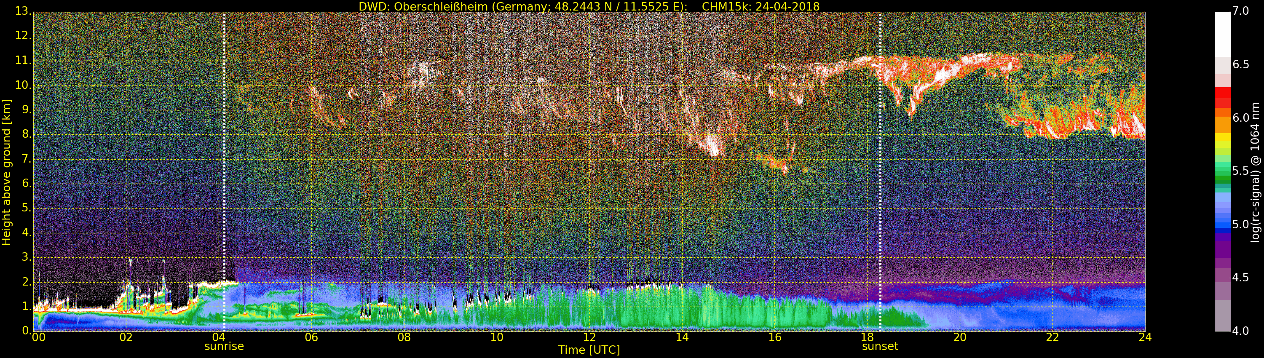Click the '08' time tick label

404,337
